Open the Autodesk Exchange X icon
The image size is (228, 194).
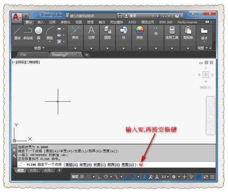(x=159, y=16)
